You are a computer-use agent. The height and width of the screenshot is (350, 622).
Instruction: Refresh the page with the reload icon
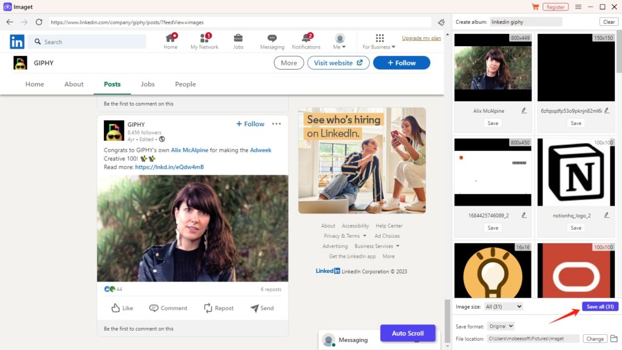pyautogui.click(x=39, y=21)
